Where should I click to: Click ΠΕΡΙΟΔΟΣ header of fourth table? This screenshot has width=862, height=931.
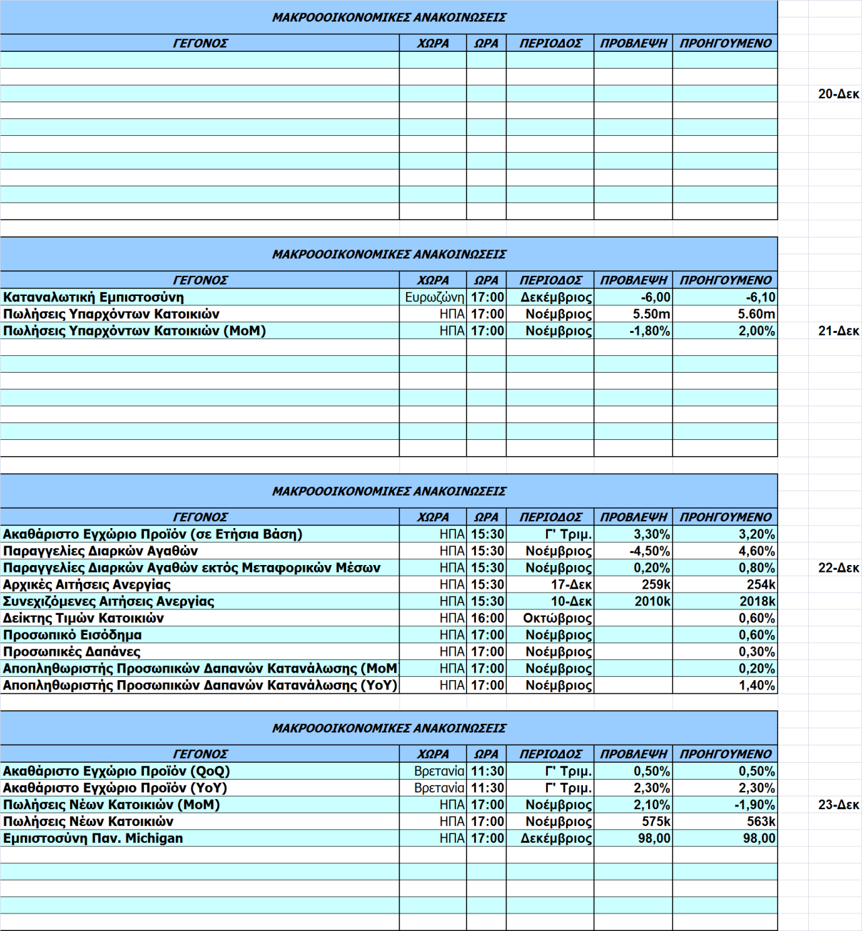click(x=550, y=753)
